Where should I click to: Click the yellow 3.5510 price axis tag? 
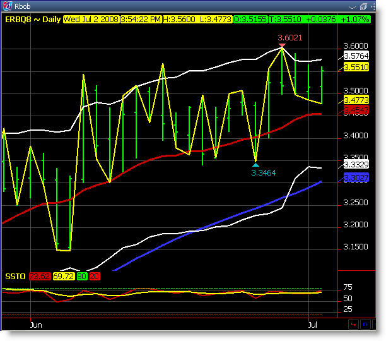[356, 68]
